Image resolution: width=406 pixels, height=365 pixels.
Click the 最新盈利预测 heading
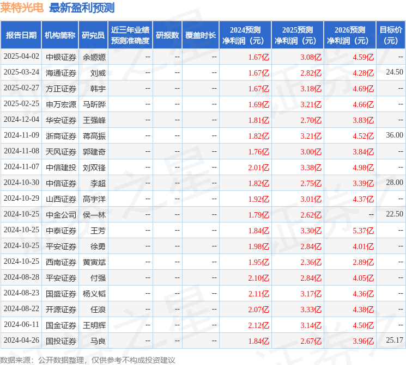[82, 8]
